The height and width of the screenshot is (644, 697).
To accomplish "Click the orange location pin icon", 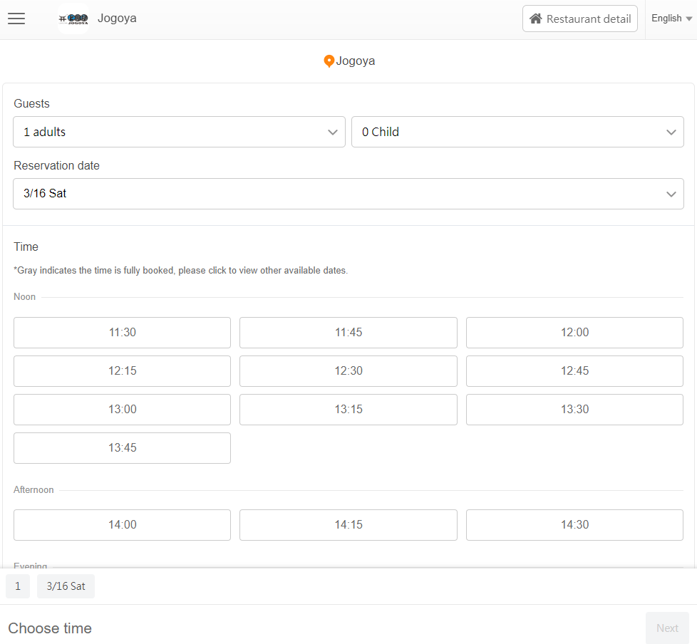I will tap(329, 61).
